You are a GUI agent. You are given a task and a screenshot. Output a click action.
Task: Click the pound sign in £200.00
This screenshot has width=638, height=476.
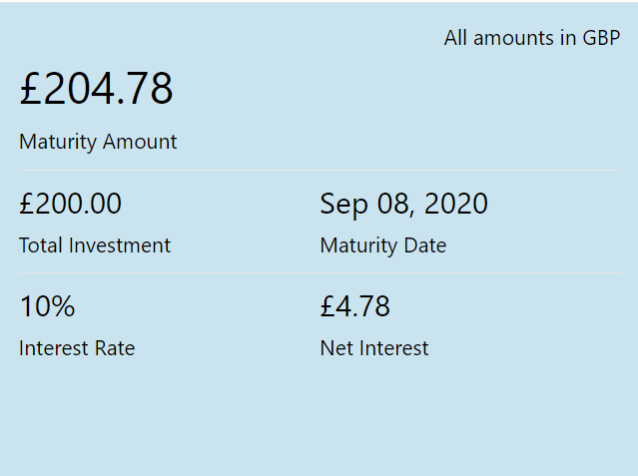(27, 204)
